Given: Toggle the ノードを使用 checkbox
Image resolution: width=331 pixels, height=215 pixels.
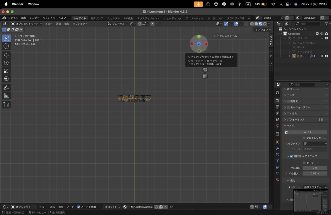Looking at the screenshot, I should [x=79, y=207].
